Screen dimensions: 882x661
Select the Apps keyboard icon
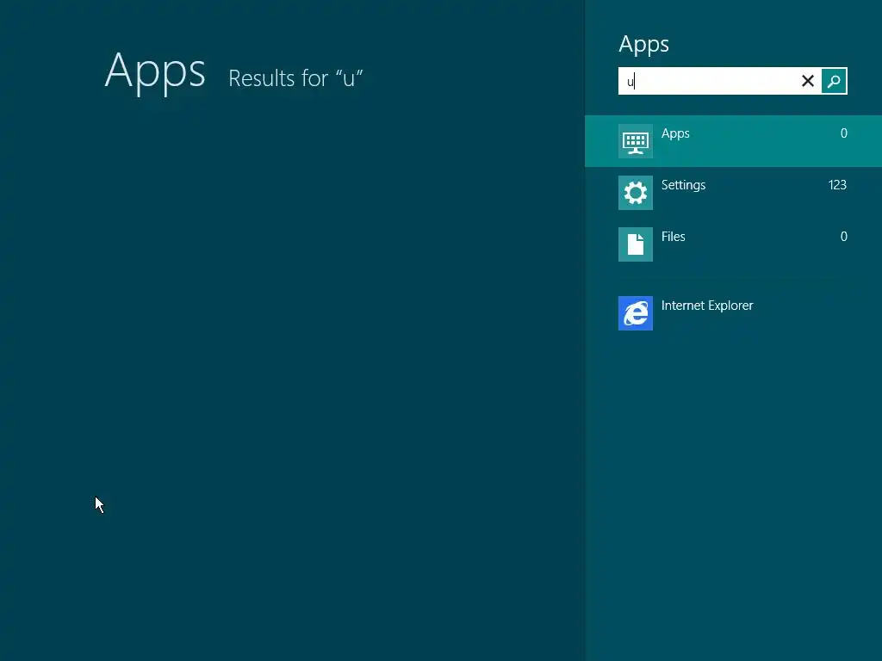(x=636, y=141)
